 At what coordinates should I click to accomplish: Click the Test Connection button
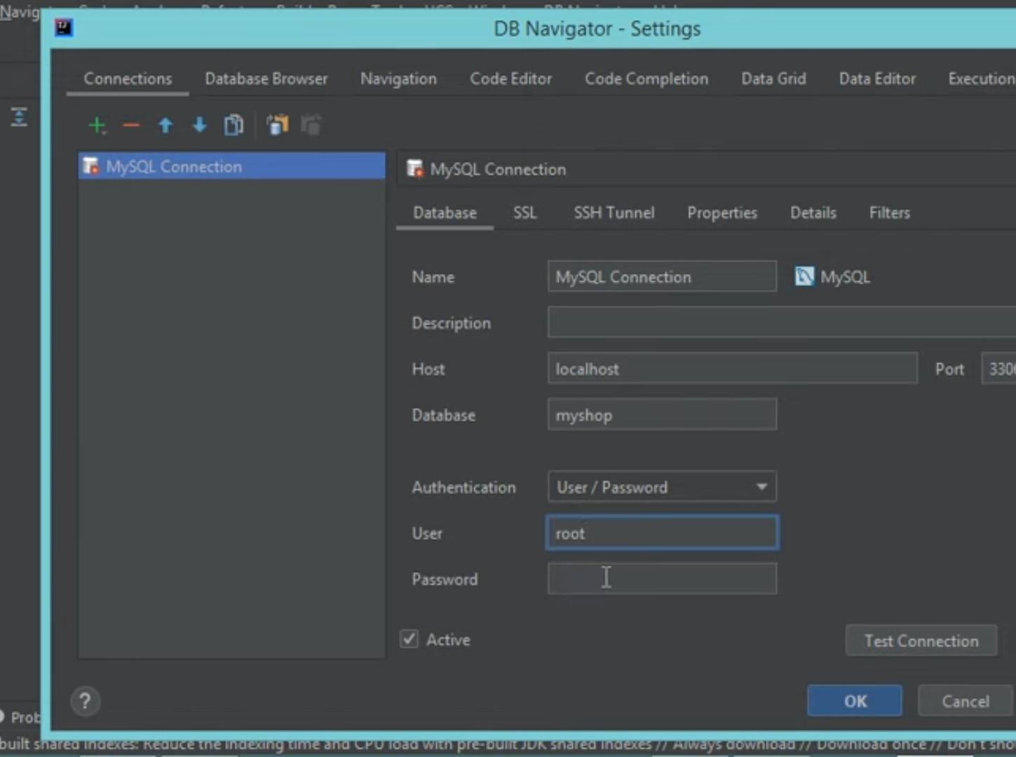(x=921, y=641)
